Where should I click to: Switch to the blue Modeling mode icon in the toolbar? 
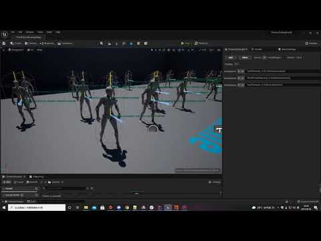click(x=131, y=44)
